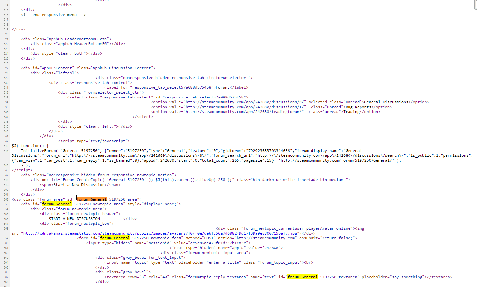Click class value "btn_darkblue_white_innerfade btn_medium"

pyautogui.click(x=298, y=180)
